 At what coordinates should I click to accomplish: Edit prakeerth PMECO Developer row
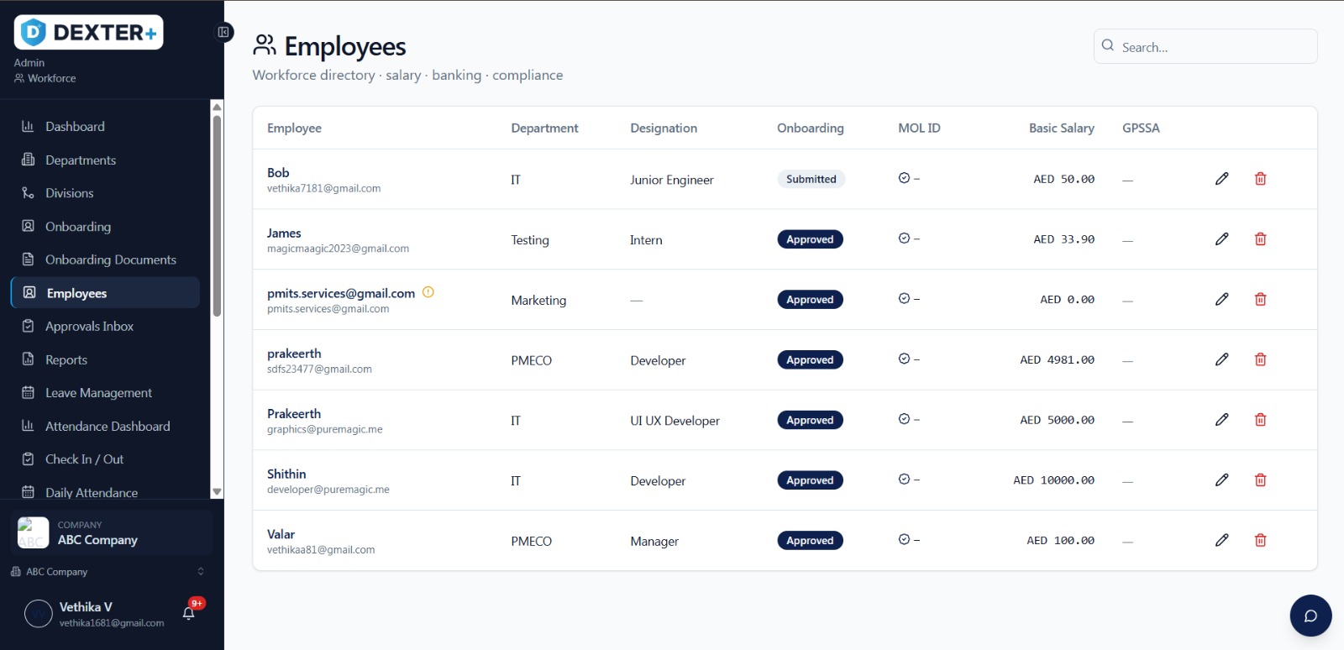point(1221,359)
